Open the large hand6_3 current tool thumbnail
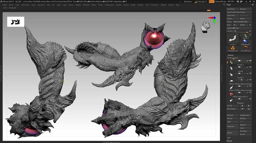The image size is (256, 143). pyautogui.click(x=233, y=39)
